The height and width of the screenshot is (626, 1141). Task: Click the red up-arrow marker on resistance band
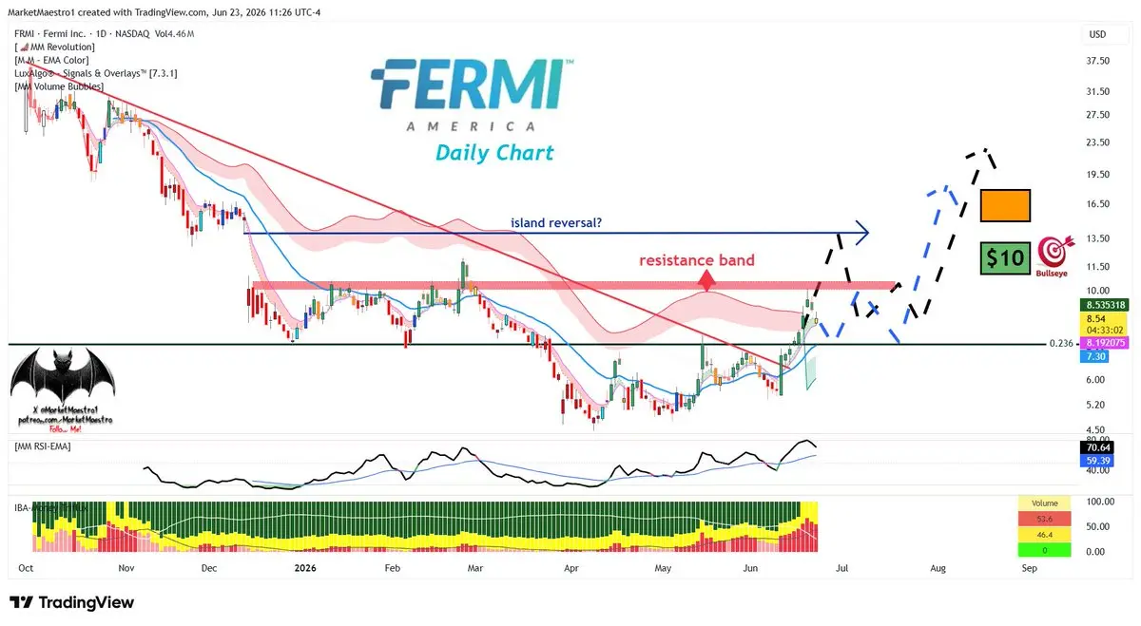tap(706, 279)
